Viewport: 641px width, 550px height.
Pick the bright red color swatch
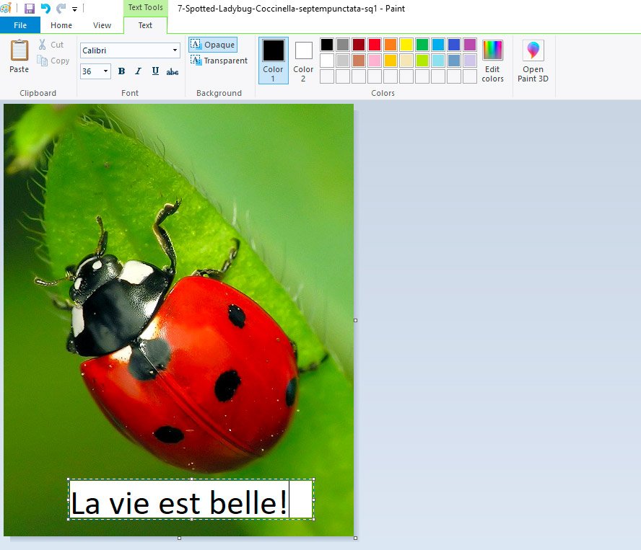click(x=375, y=45)
